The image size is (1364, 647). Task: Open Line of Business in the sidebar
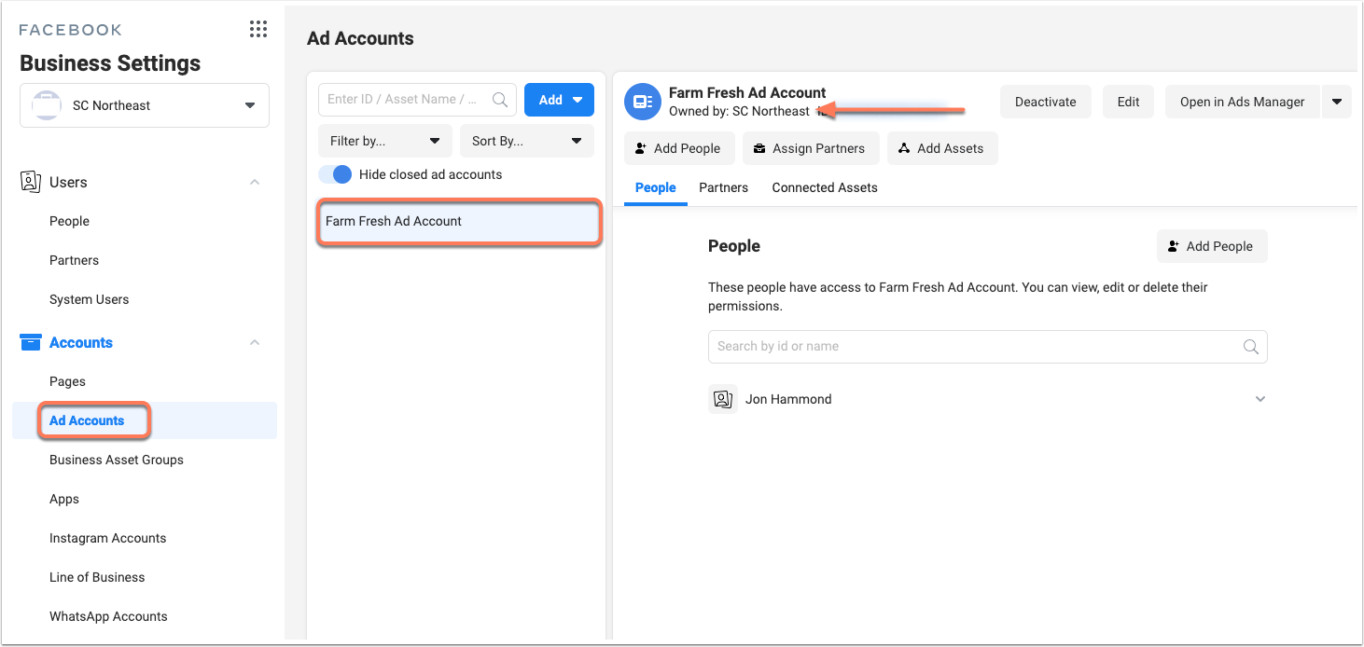[x=97, y=577]
